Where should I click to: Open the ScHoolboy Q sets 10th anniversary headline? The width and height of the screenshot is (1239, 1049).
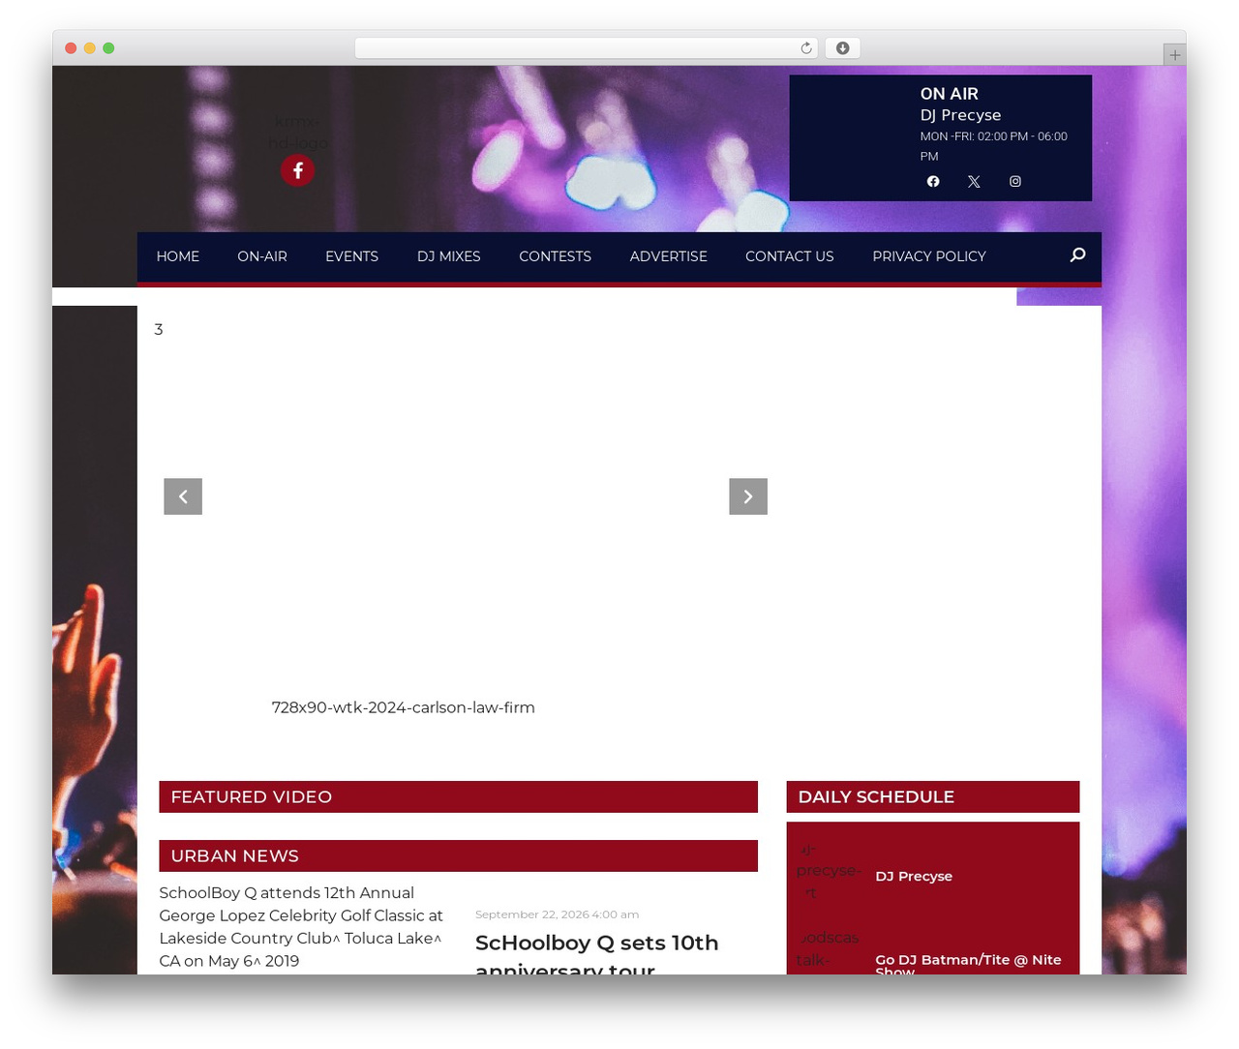(x=596, y=954)
